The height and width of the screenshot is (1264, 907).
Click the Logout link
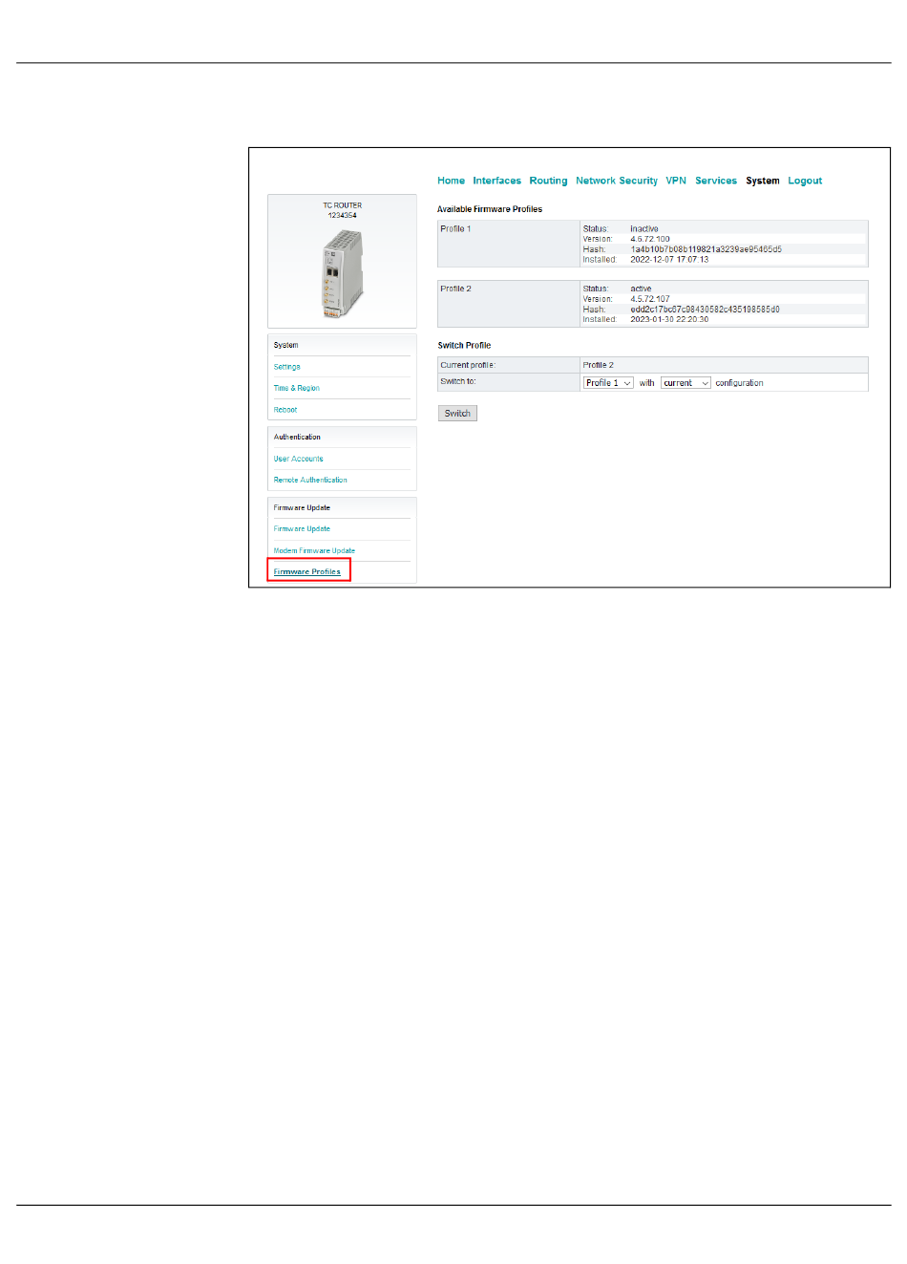tap(805, 181)
